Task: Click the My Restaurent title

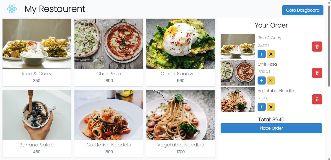Action: pyautogui.click(x=55, y=9)
